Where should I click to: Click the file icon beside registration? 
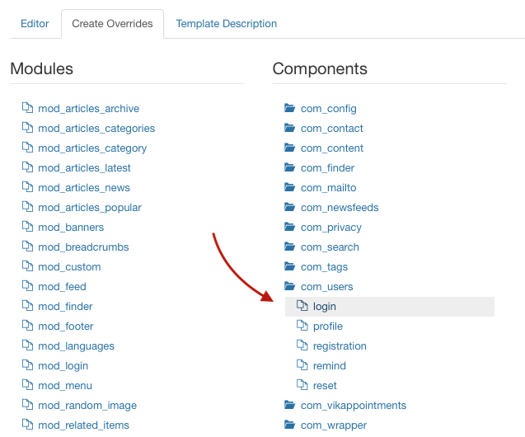coord(302,345)
